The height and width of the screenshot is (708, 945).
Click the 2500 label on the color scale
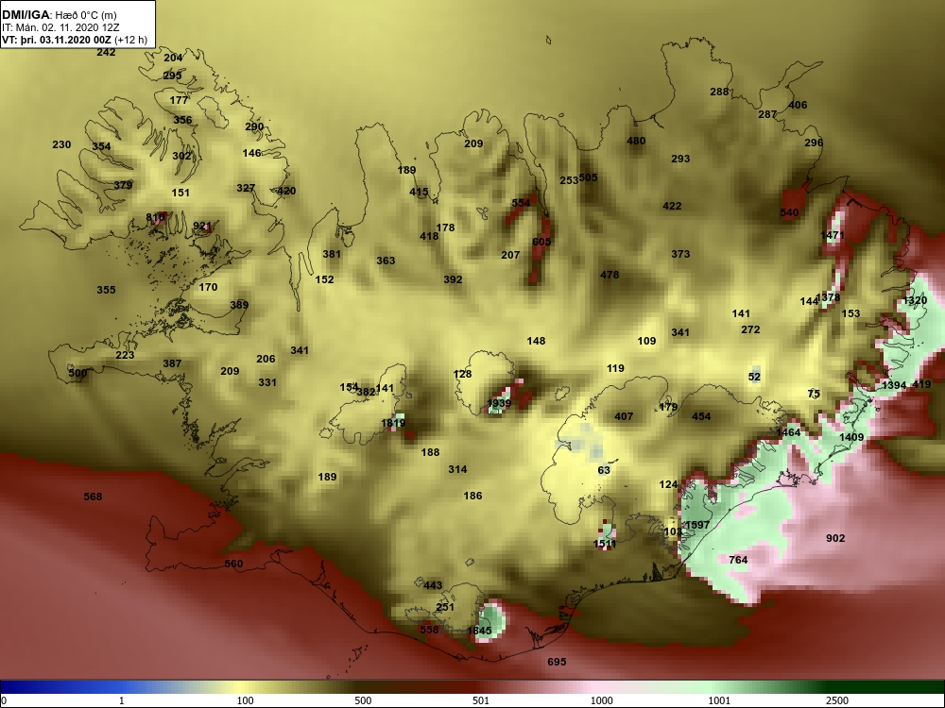point(837,700)
